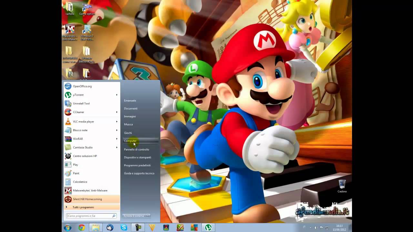Launch Play from Start menu
The image size is (413, 232).
pos(92,165)
